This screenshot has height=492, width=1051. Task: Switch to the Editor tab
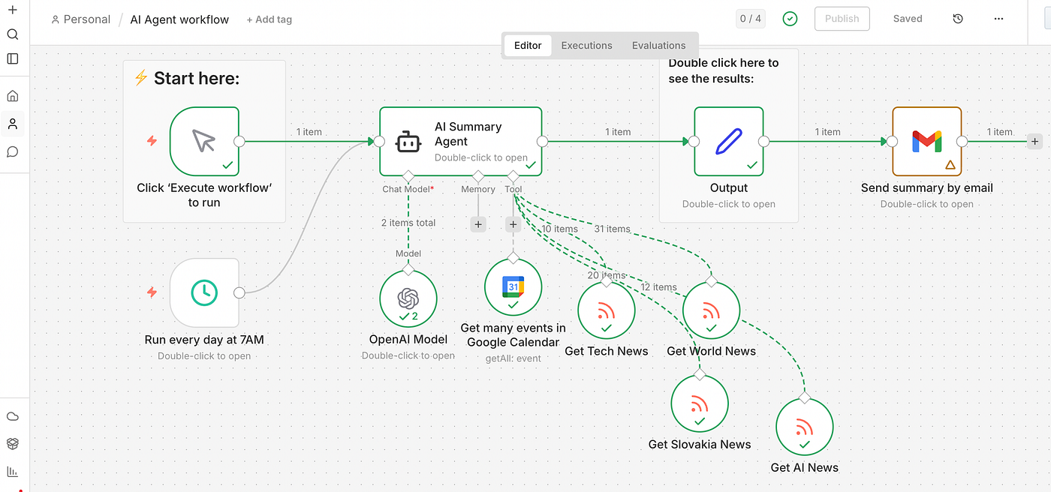pos(528,45)
